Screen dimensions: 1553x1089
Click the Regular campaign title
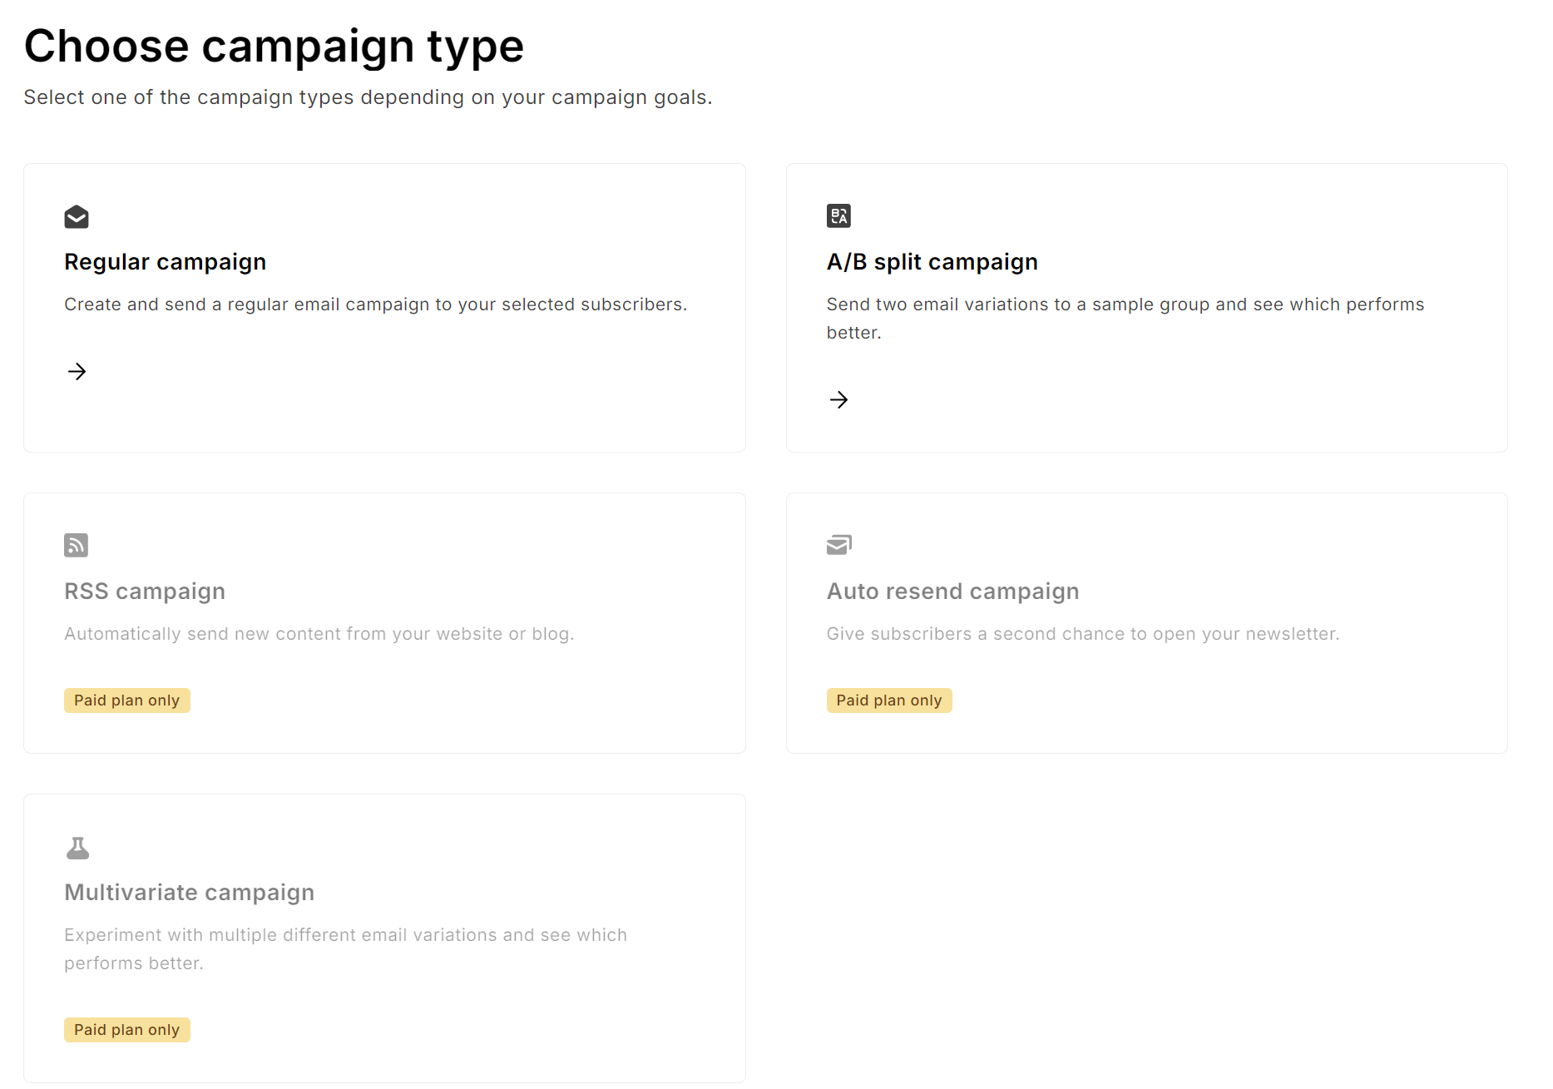[x=165, y=261]
